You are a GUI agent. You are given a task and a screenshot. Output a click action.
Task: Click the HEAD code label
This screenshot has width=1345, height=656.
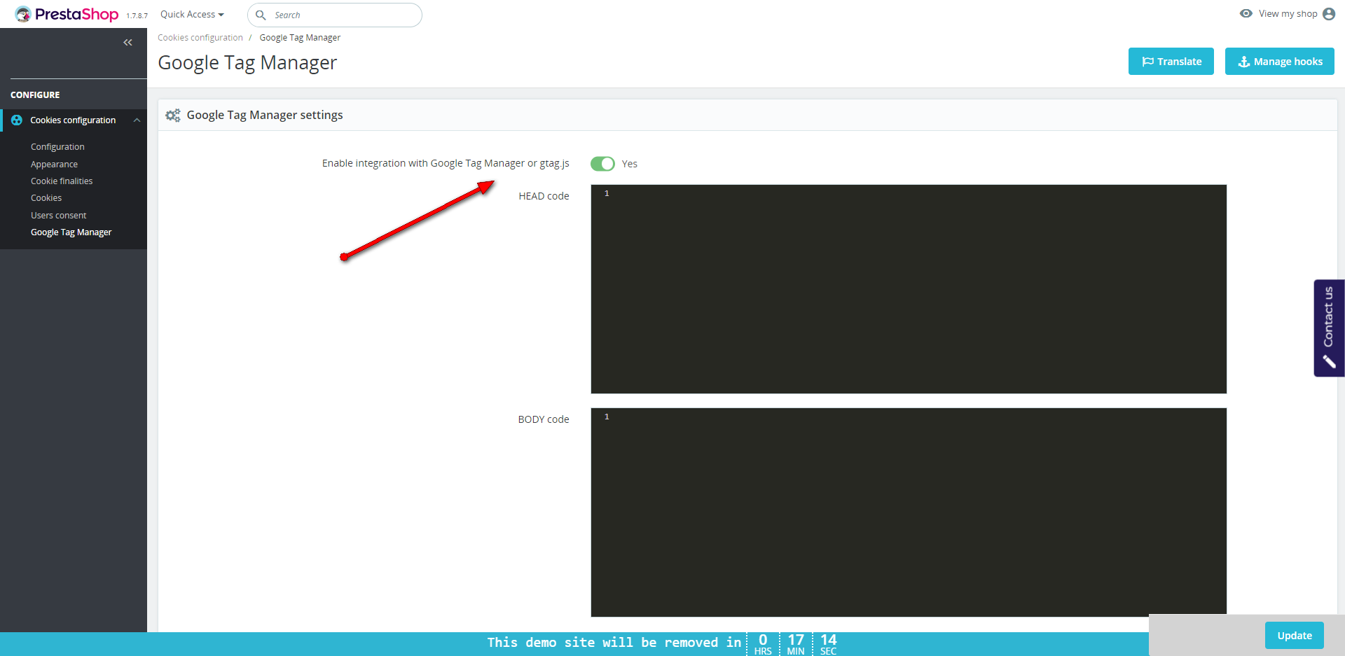[544, 196]
